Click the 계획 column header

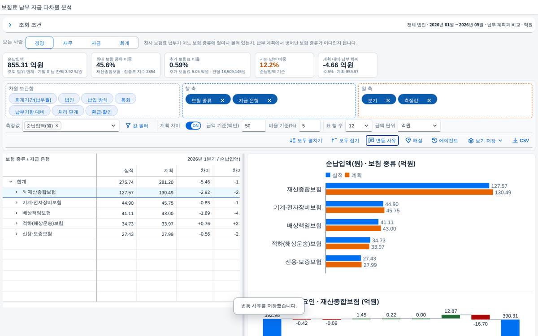[x=156, y=171]
